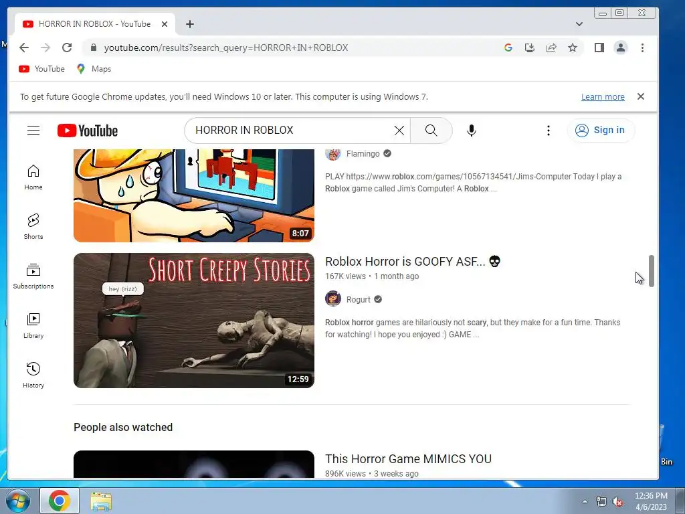Open Library in sidebar
685x514 pixels.
(x=33, y=326)
